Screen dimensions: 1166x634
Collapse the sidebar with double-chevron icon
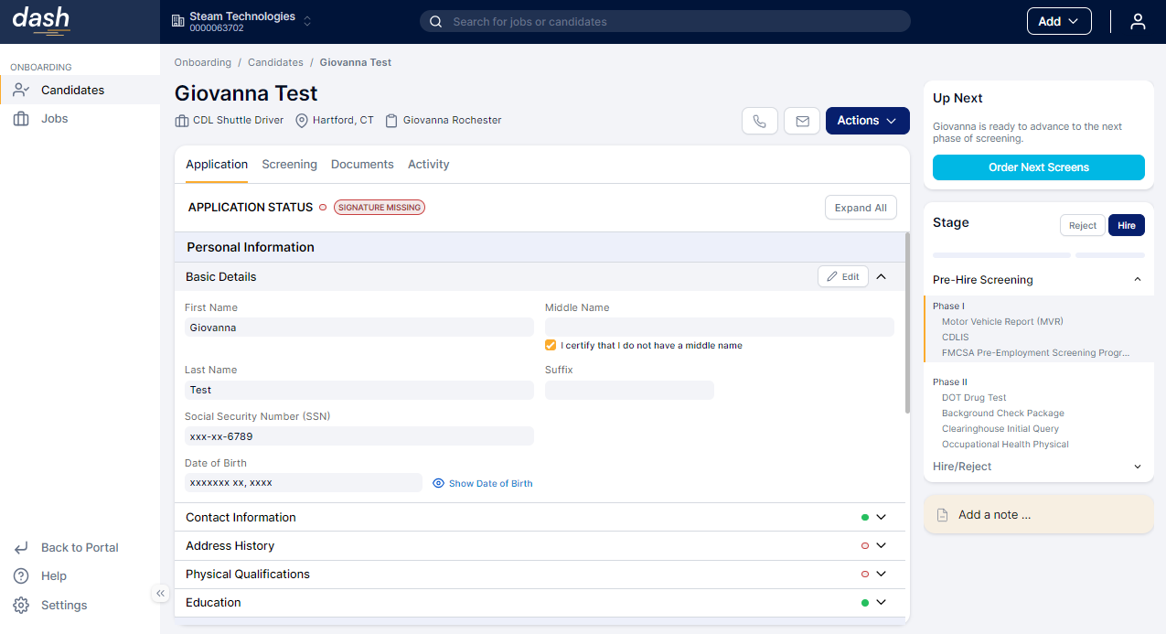coord(161,594)
